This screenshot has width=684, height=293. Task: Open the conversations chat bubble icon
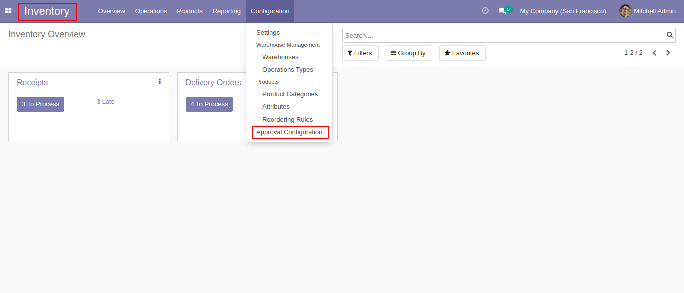pos(502,11)
